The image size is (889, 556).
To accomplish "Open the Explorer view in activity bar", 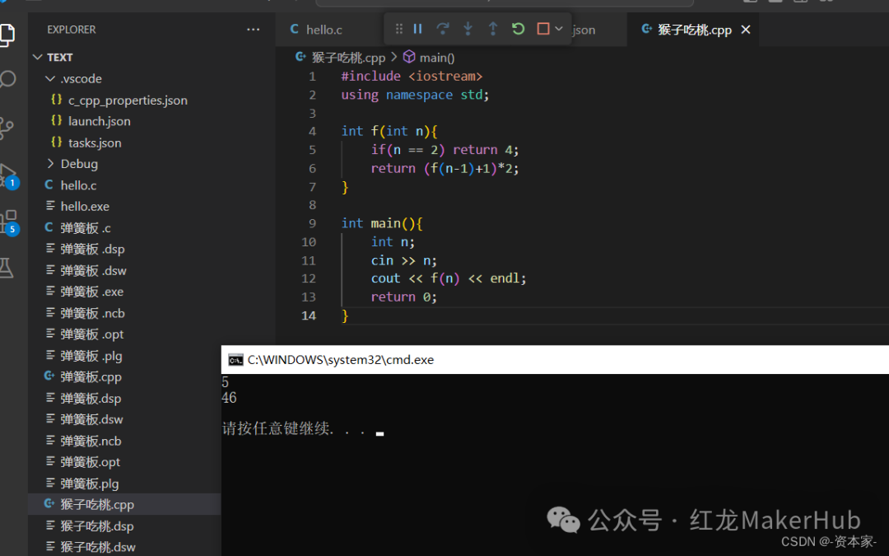I will tap(7, 35).
